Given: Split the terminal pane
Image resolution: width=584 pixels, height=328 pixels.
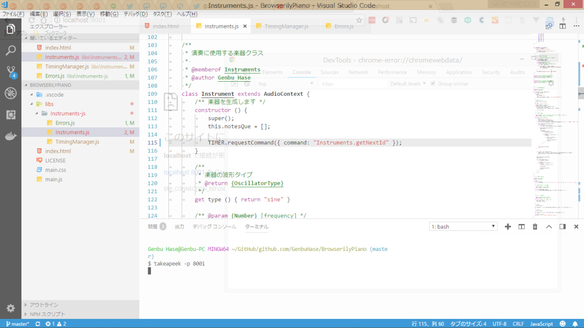Looking at the screenshot, I should click(x=521, y=227).
